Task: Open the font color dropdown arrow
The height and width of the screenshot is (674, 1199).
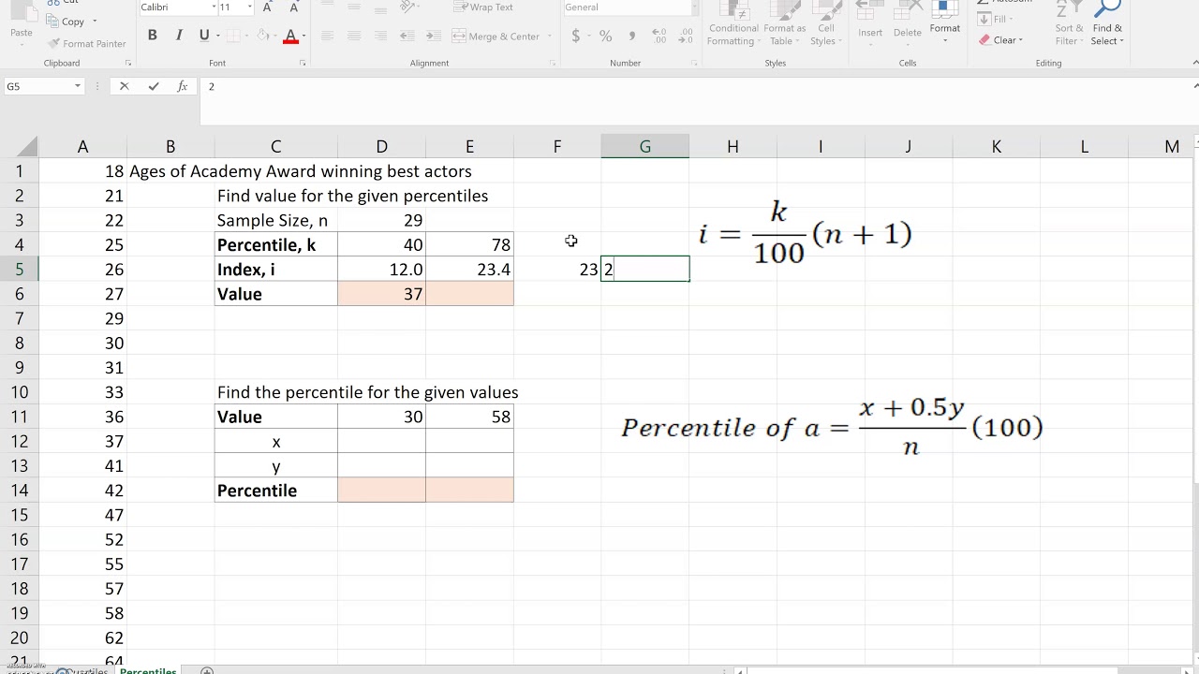Action: point(303,37)
